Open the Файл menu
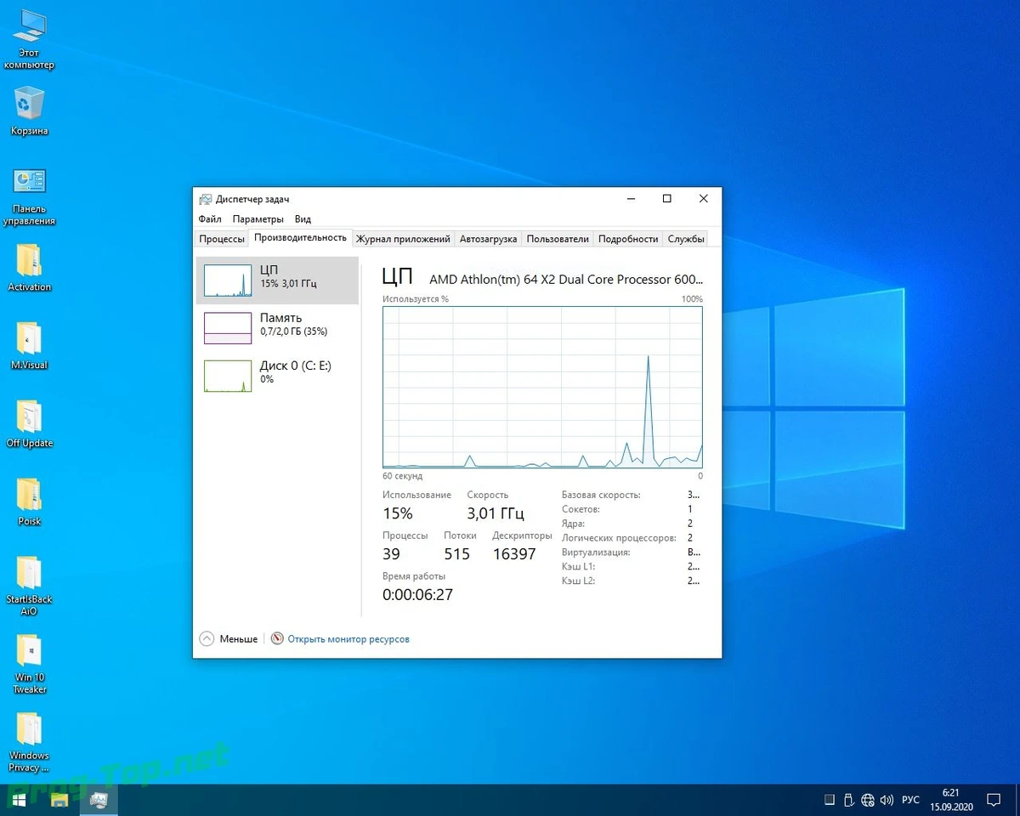The width and height of the screenshot is (1020, 816). (x=210, y=219)
